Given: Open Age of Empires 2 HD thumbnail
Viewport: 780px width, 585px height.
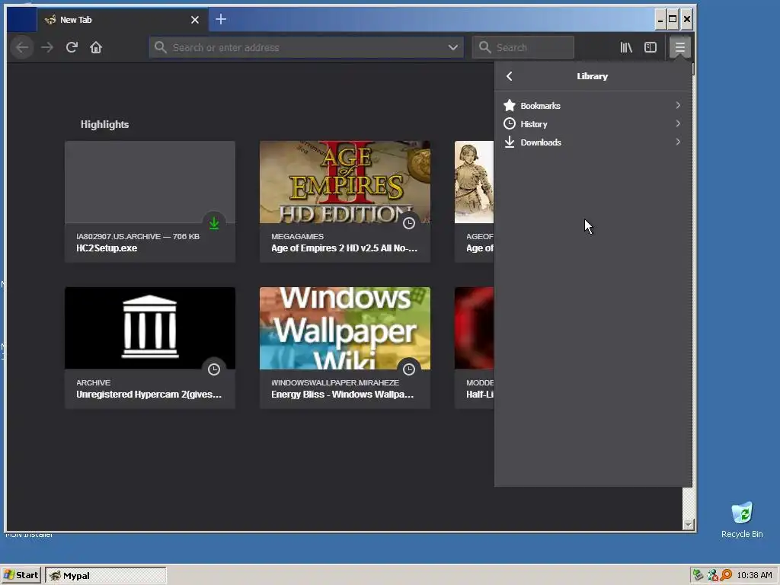Looking at the screenshot, I should click(345, 182).
